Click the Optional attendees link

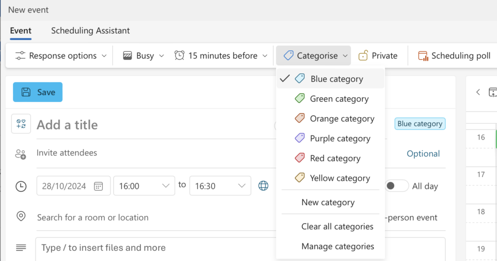423,154
